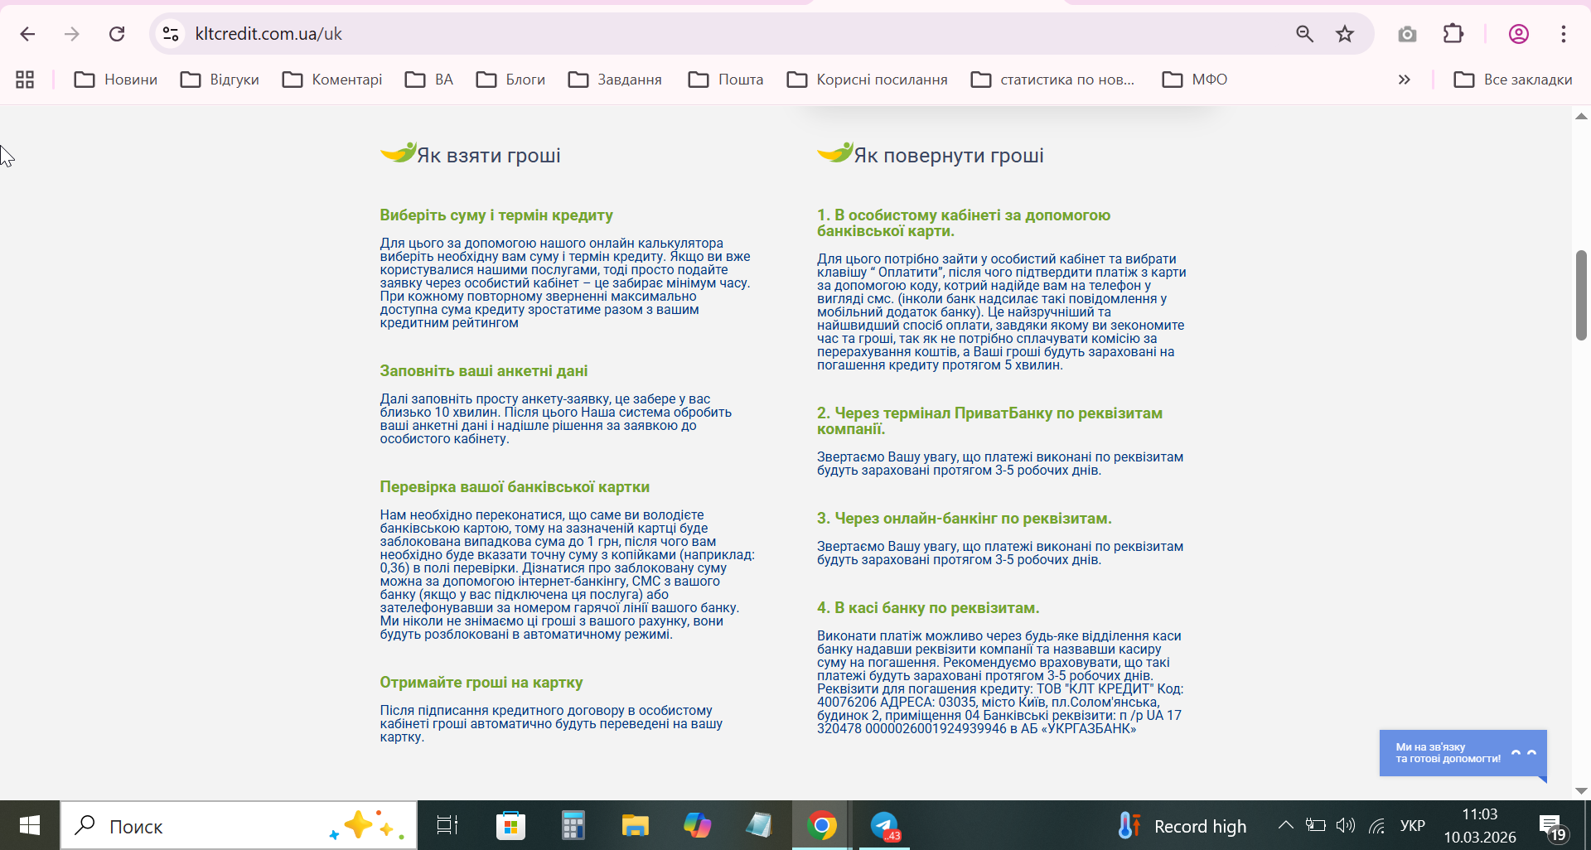Open the clock showing 11:03 10.03.2026
The image size is (1591, 850).
1480,826
